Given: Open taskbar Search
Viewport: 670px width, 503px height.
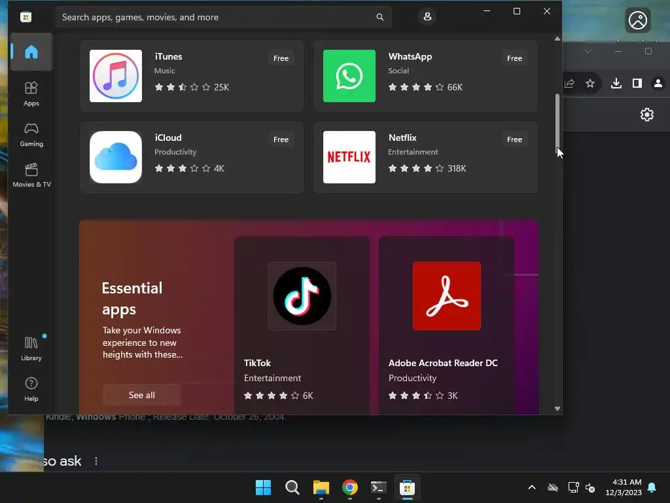Looking at the screenshot, I should (292, 487).
